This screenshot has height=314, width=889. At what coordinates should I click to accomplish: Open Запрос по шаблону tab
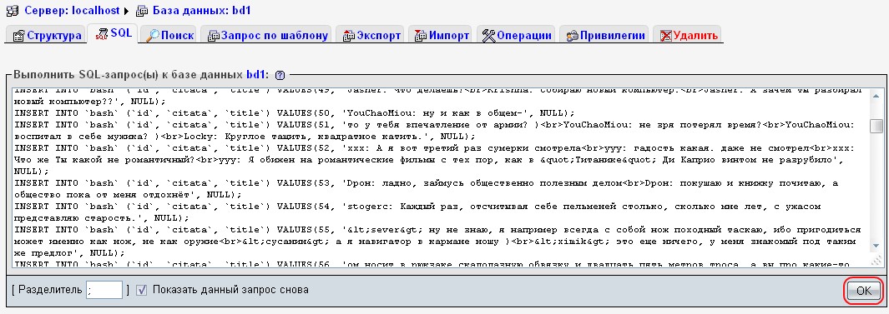[x=267, y=35]
